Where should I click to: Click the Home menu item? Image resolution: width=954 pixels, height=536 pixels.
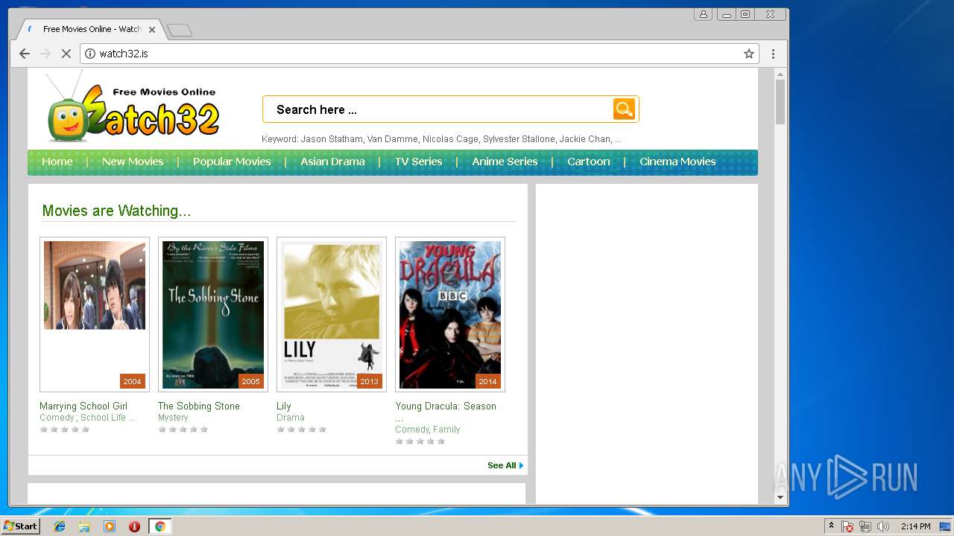(57, 162)
